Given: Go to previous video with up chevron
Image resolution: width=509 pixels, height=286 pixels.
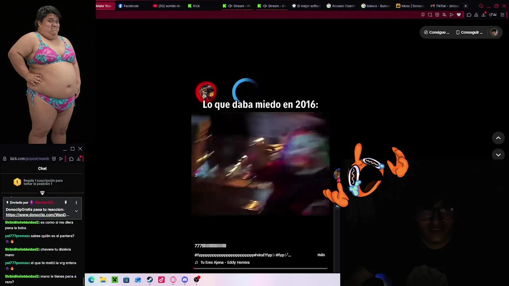Looking at the screenshot, I should (x=498, y=138).
